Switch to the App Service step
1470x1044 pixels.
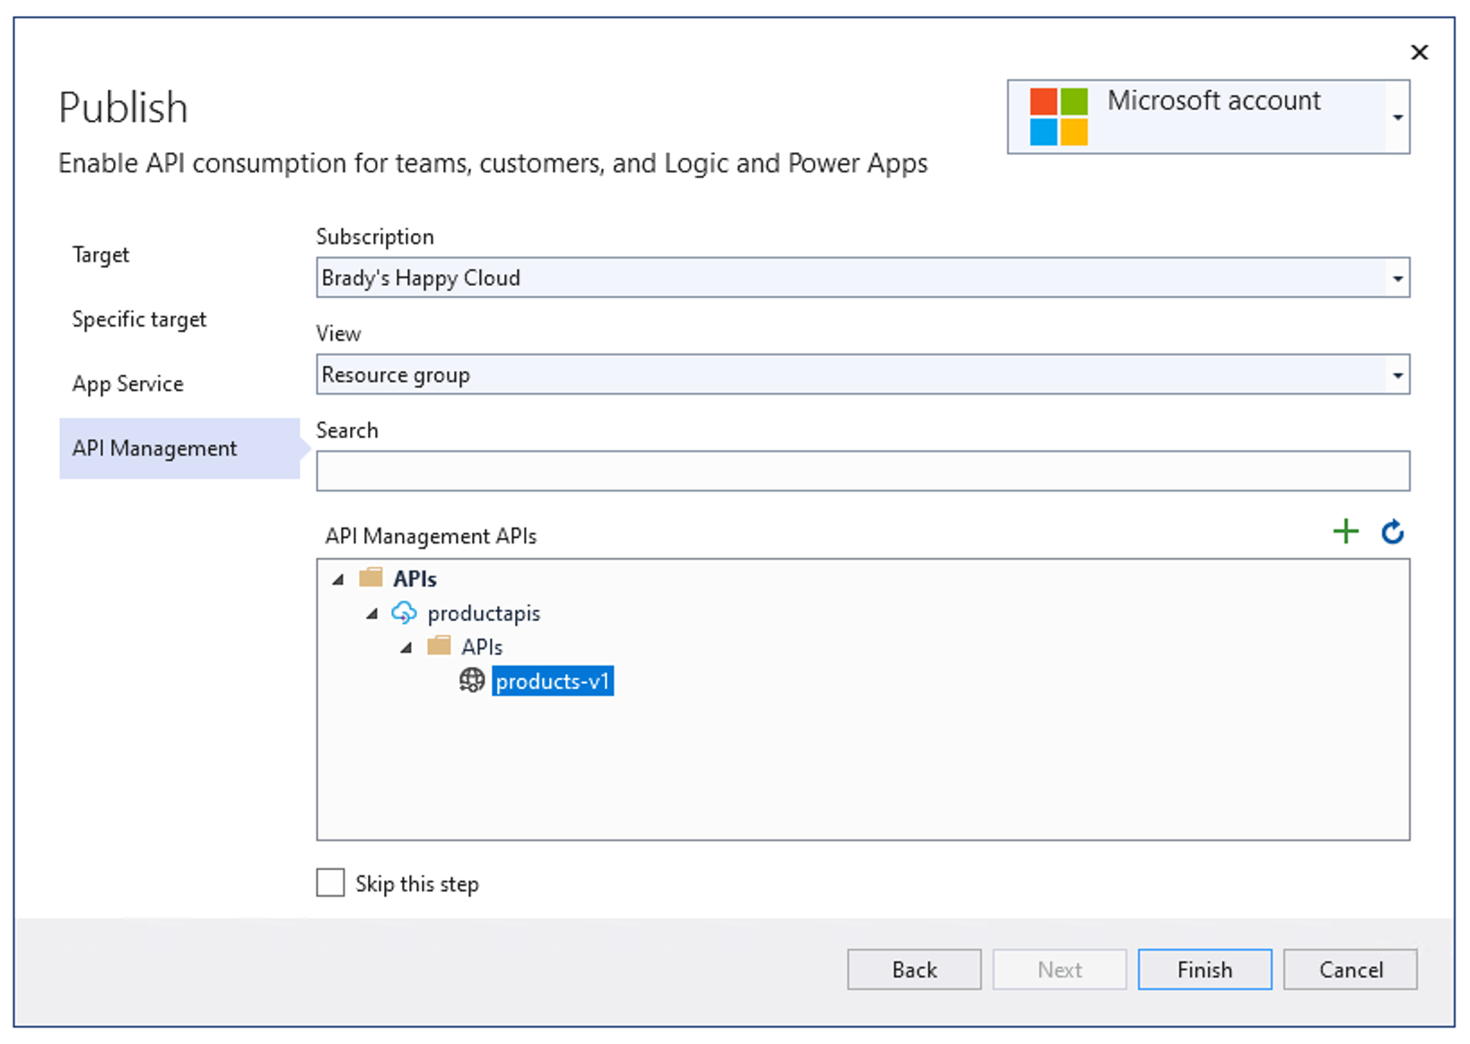(x=127, y=383)
